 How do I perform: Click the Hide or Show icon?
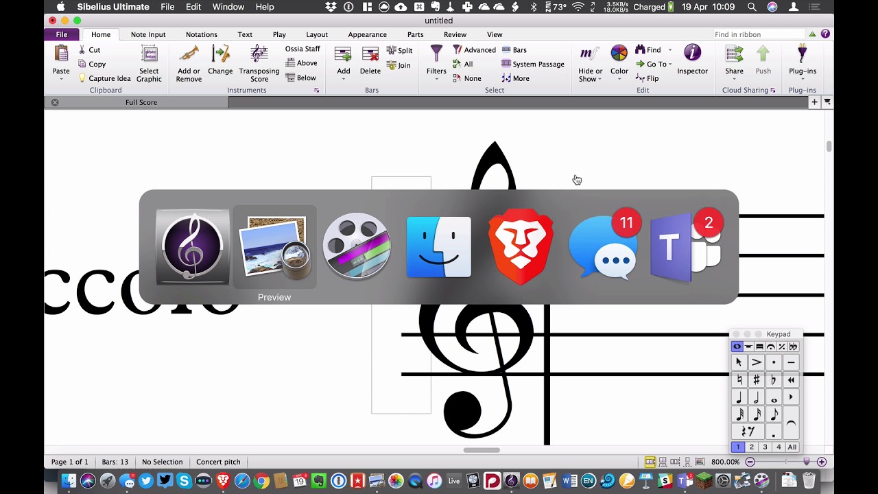pos(589,54)
